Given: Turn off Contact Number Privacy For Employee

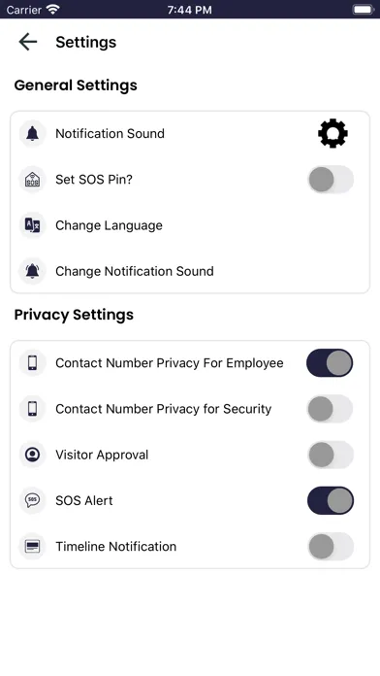Looking at the screenshot, I should pos(330,363).
